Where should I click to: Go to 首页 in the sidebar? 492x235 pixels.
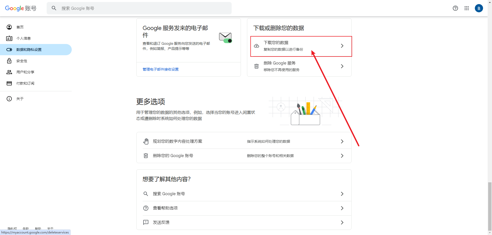36,27
